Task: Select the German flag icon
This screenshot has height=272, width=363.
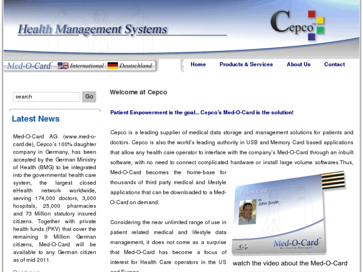Action: click(x=113, y=66)
